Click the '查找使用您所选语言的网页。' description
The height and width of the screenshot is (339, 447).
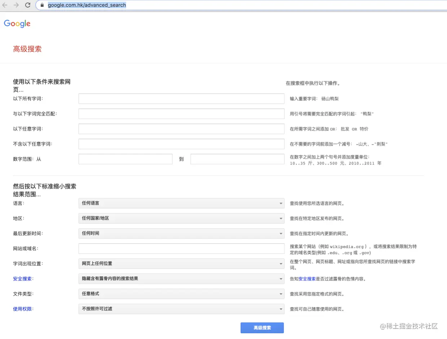(x=317, y=203)
